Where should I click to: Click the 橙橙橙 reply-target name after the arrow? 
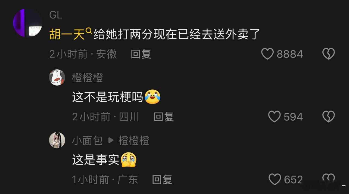(x=134, y=140)
